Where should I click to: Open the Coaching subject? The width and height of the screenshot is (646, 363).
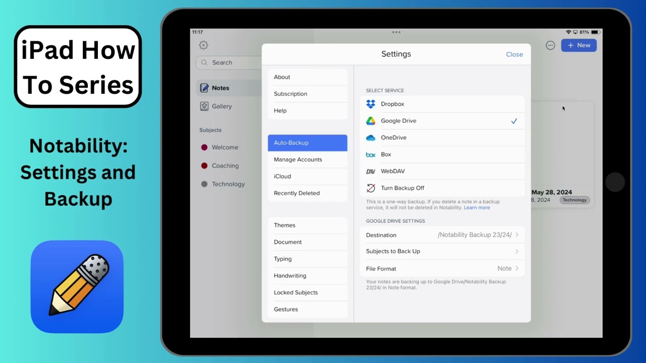(x=225, y=165)
